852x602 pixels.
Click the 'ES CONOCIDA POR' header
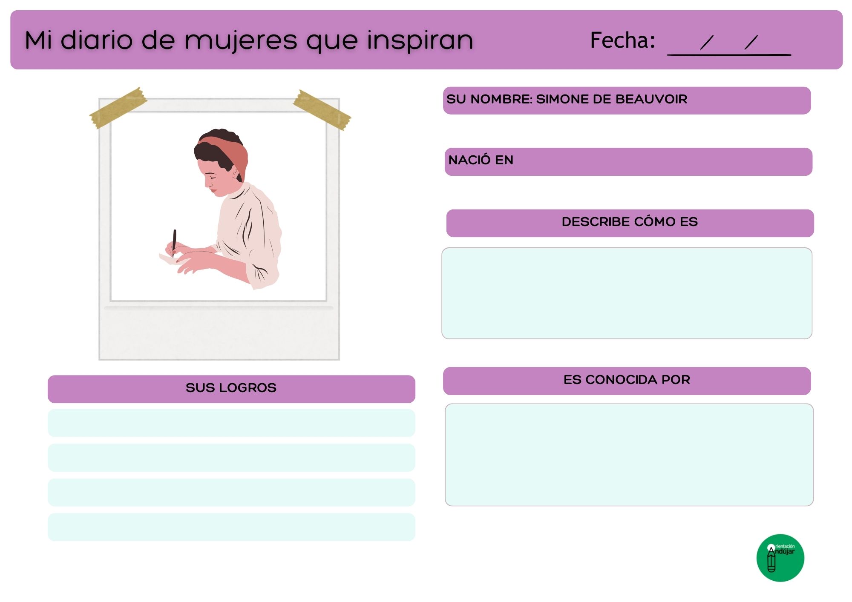[627, 381]
